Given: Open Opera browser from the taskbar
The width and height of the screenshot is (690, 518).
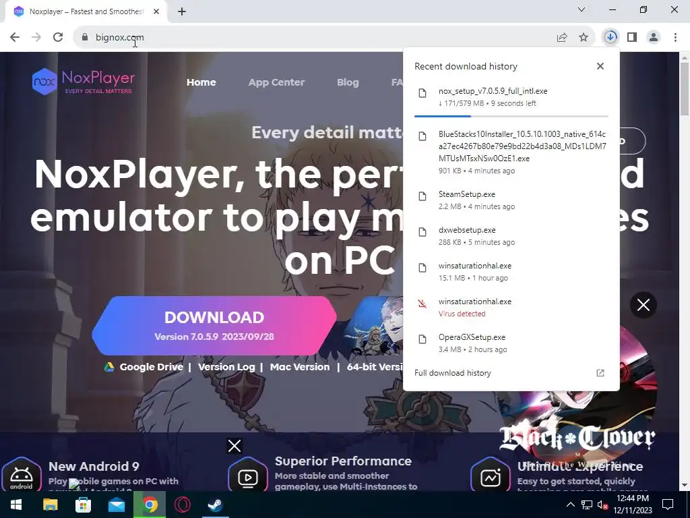Looking at the screenshot, I should coord(182,505).
